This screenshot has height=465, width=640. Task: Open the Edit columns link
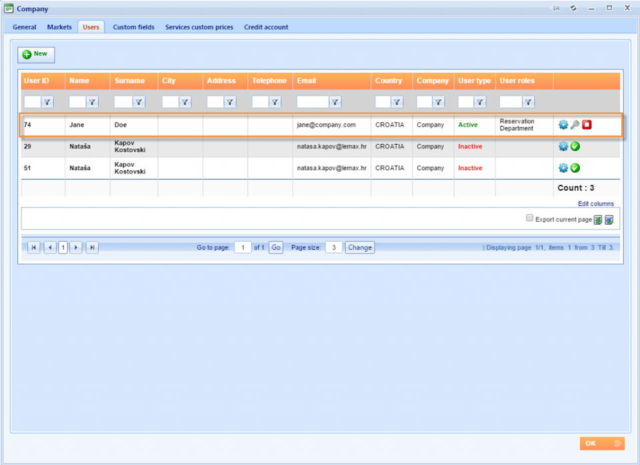tap(595, 203)
